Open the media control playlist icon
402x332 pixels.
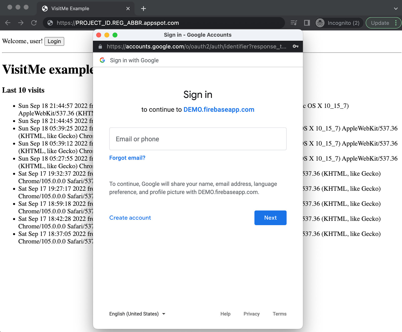(x=294, y=23)
